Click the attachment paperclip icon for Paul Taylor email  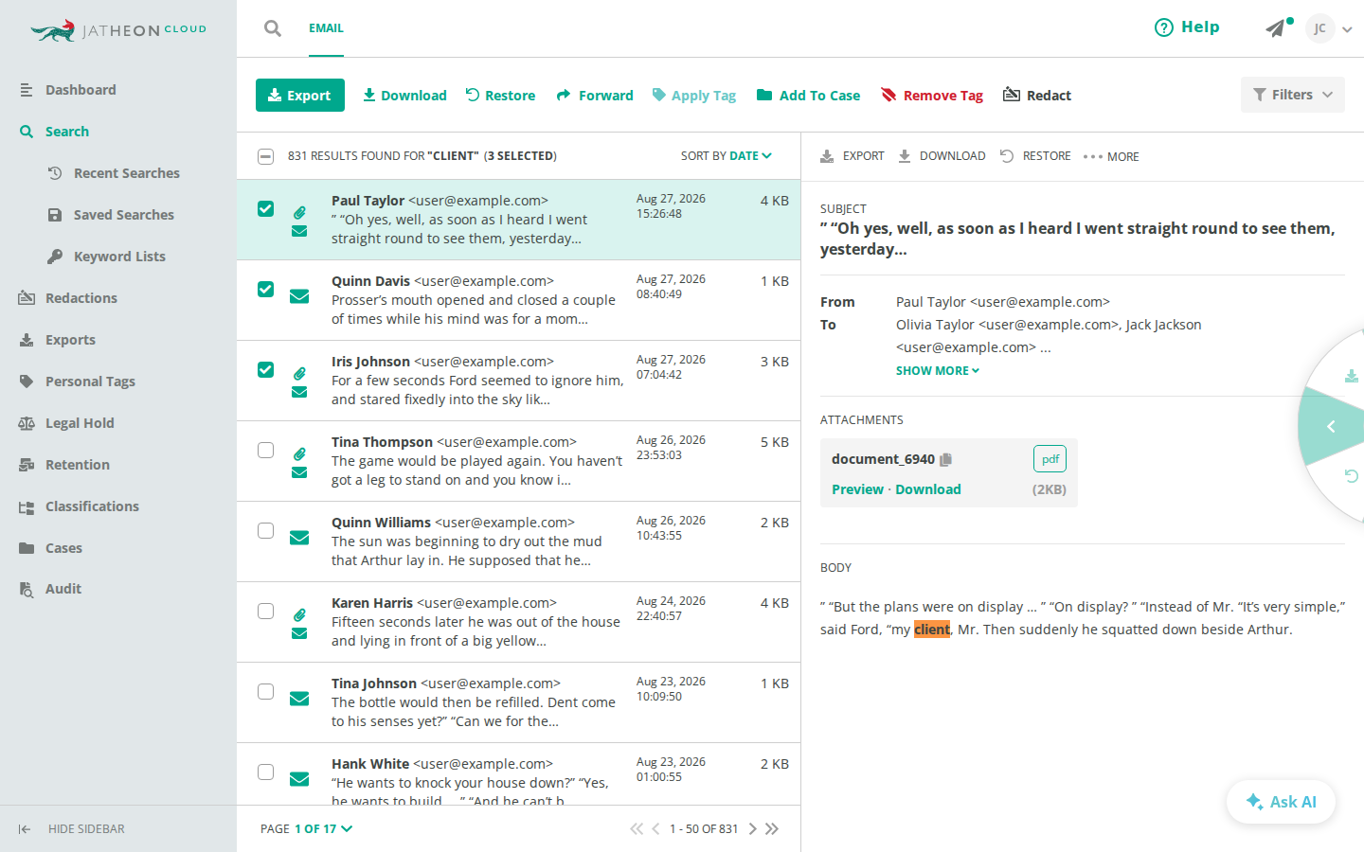tap(299, 212)
